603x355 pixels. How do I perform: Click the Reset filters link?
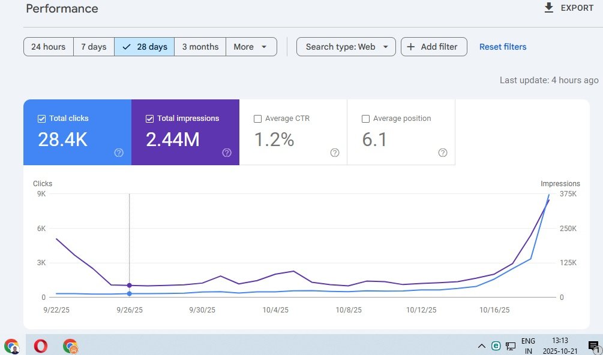click(502, 47)
